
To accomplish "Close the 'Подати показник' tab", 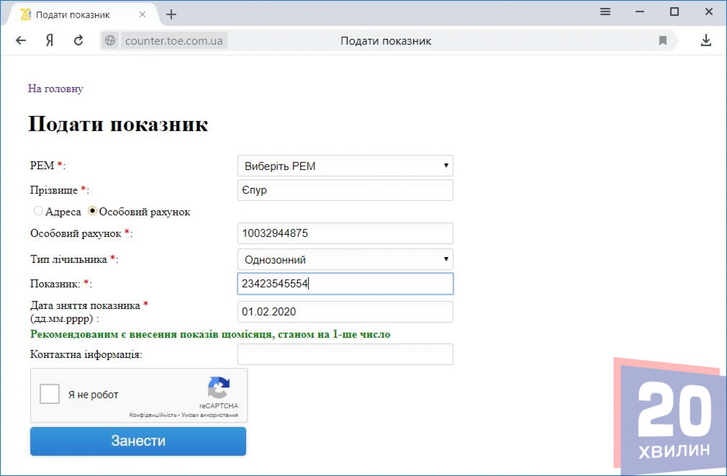I will [x=142, y=14].
